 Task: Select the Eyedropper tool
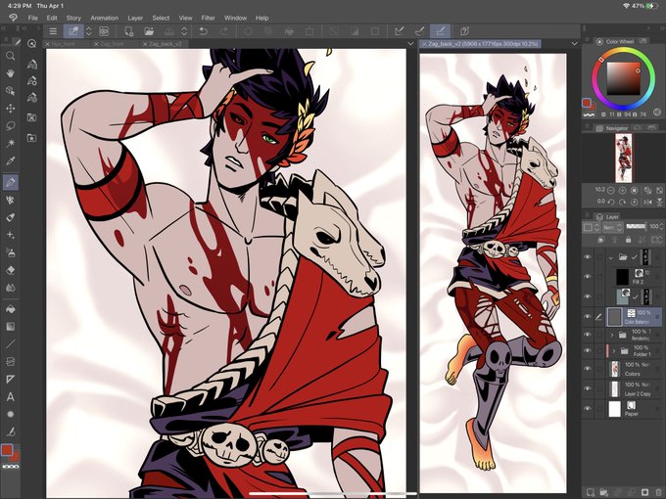point(10,160)
